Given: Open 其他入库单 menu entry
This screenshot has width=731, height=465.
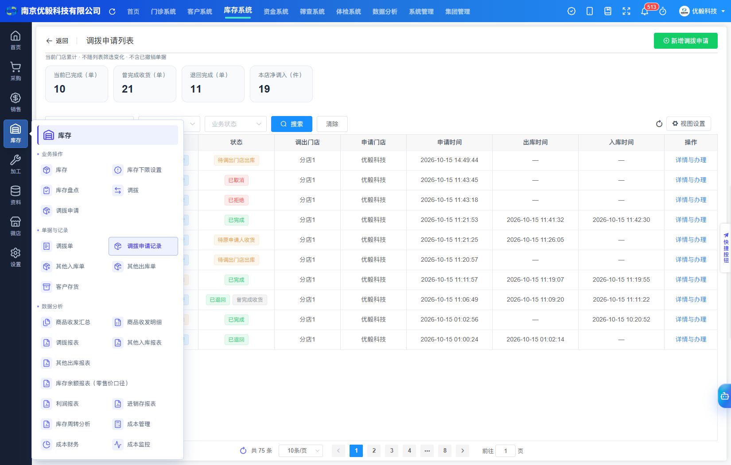Looking at the screenshot, I should coord(72,267).
